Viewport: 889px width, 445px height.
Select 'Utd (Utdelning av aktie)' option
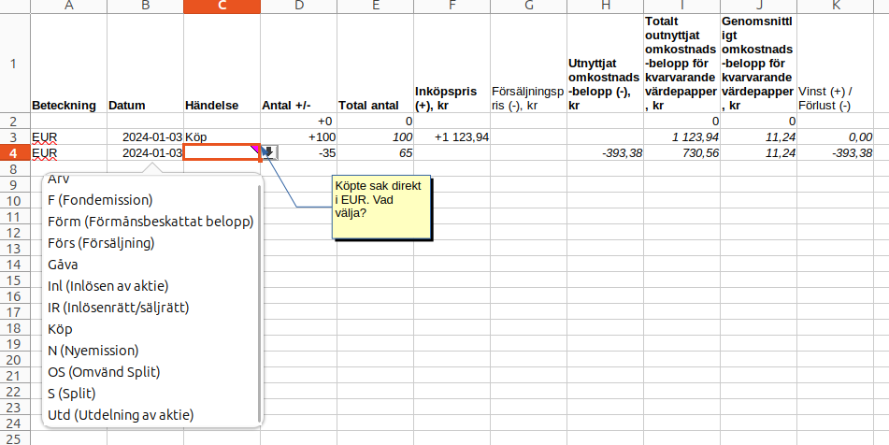pos(121,415)
